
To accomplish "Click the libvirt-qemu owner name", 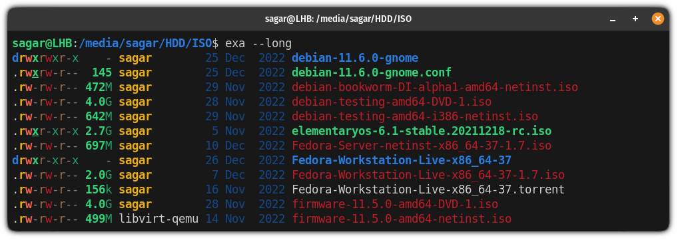I will tap(159, 219).
